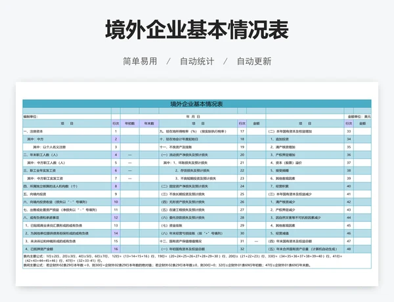Click the row 四、所属独立核算的法人机构数
Image resolution: width=394 pixels, height=302 pixels.
(x=67, y=186)
